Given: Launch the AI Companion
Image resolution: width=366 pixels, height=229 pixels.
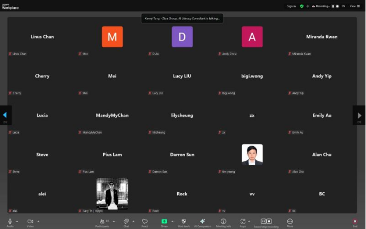Looking at the screenshot, I should [202, 221].
